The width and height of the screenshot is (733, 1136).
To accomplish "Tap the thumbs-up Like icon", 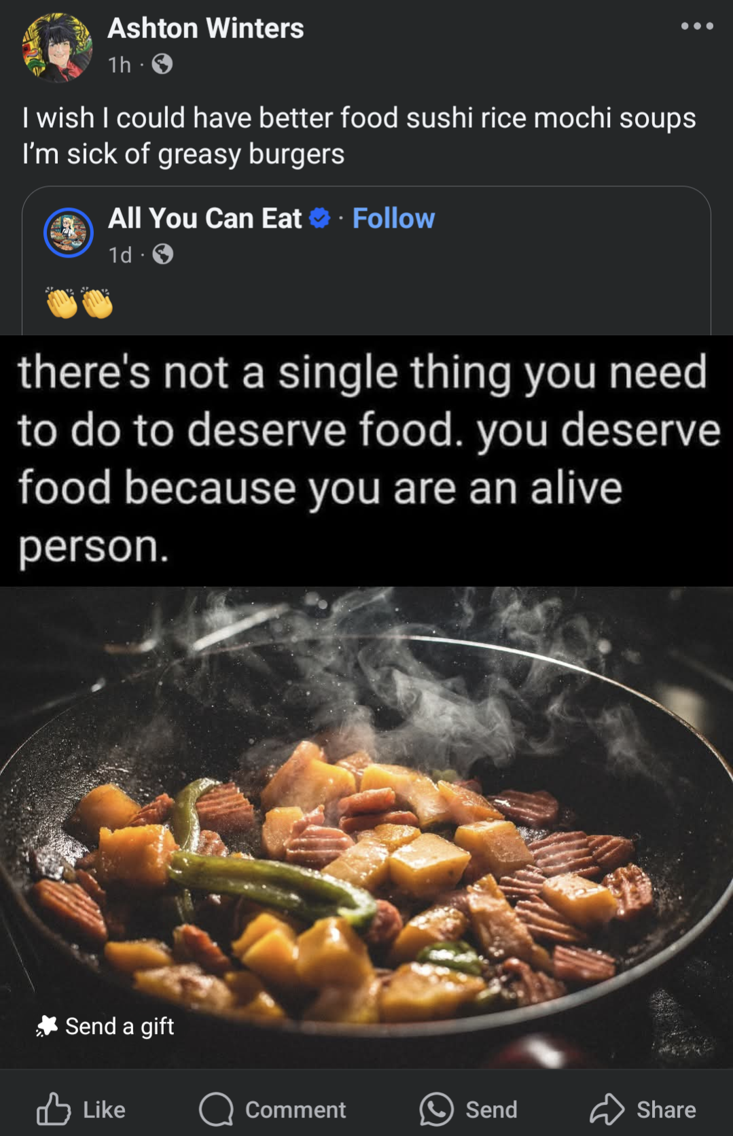I will tap(54, 1109).
